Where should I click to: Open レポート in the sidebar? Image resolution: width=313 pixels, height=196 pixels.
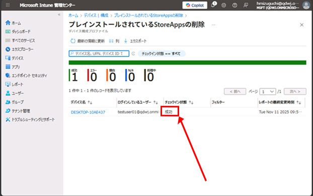15,84
